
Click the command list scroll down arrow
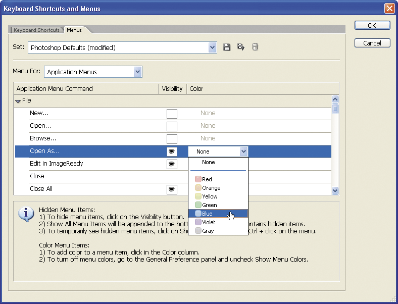[x=334, y=190]
